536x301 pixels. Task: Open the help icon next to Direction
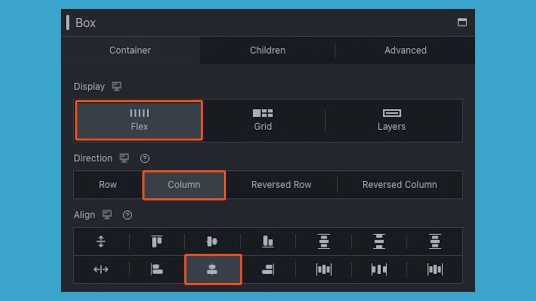(145, 158)
